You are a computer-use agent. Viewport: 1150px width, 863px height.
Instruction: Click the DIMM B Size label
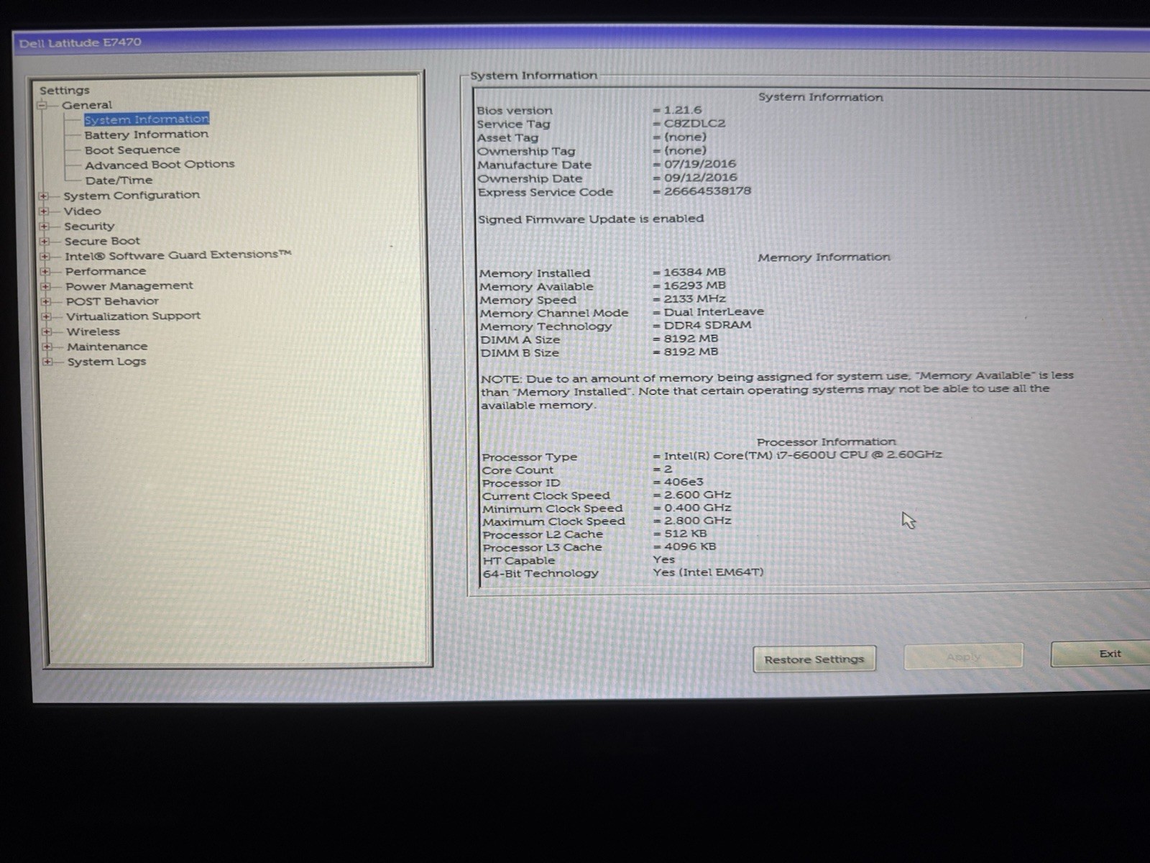[x=520, y=353]
